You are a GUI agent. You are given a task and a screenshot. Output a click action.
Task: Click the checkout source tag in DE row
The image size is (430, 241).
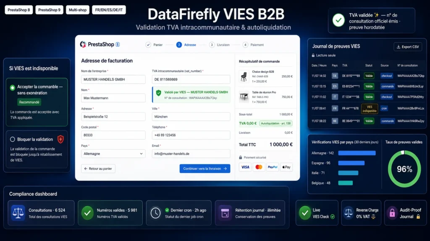point(387,76)
